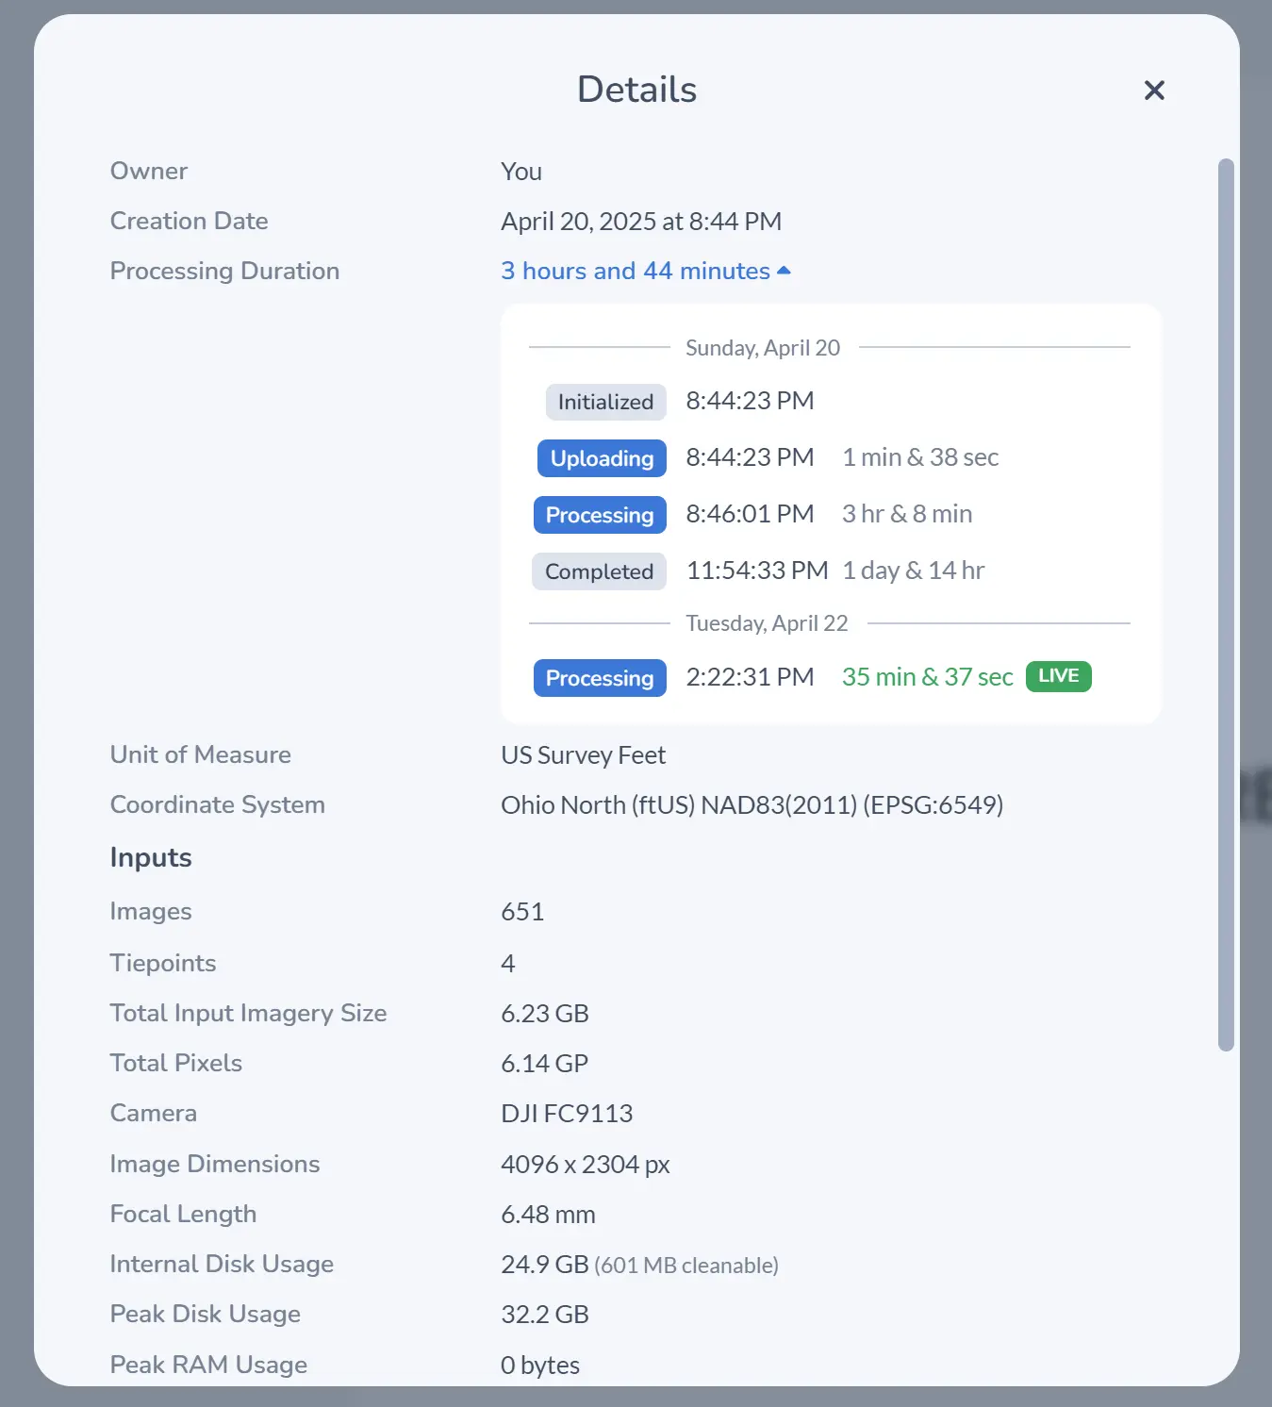Click the '601 MB cleanable' text
The height and width of the screenshot is (1407, 1272).
(x=686, y=1266)
